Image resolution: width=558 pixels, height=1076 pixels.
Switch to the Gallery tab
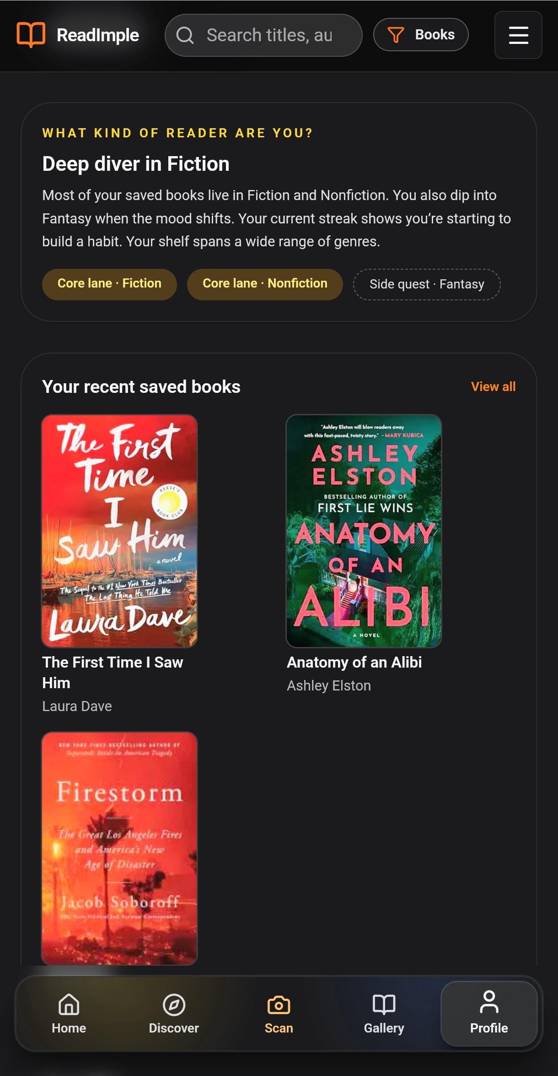(384, 1014)
